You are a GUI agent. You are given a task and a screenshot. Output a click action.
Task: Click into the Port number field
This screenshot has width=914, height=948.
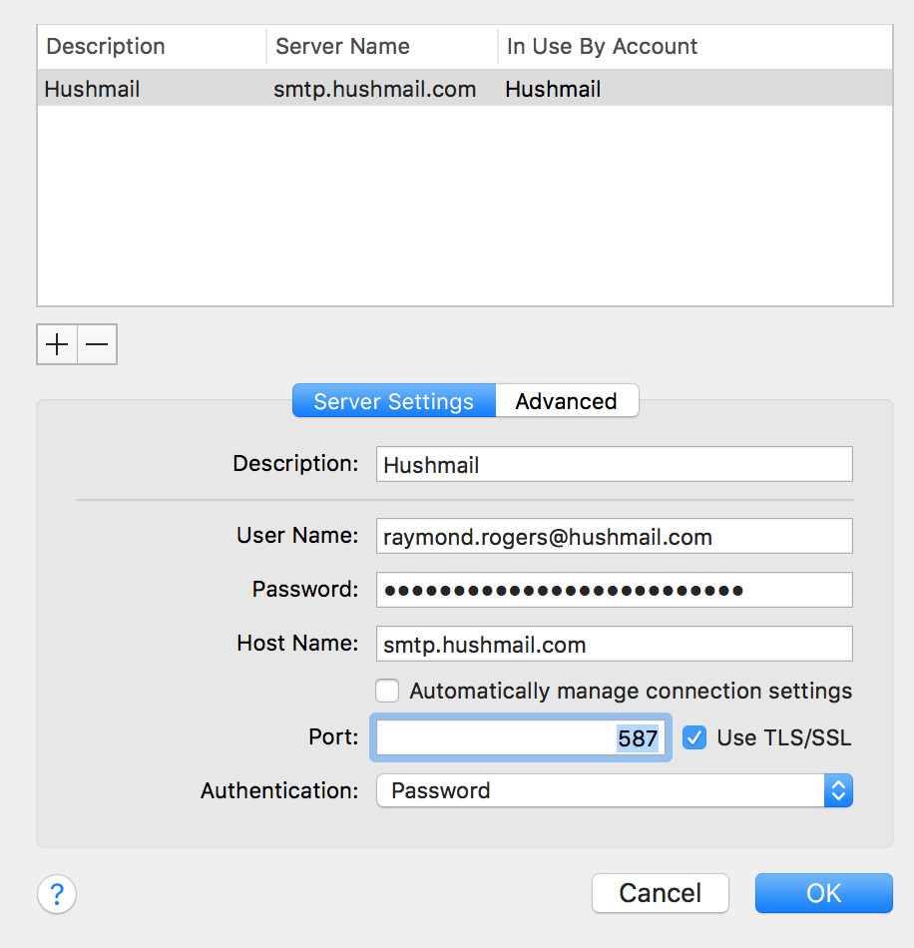pos(519,738)
